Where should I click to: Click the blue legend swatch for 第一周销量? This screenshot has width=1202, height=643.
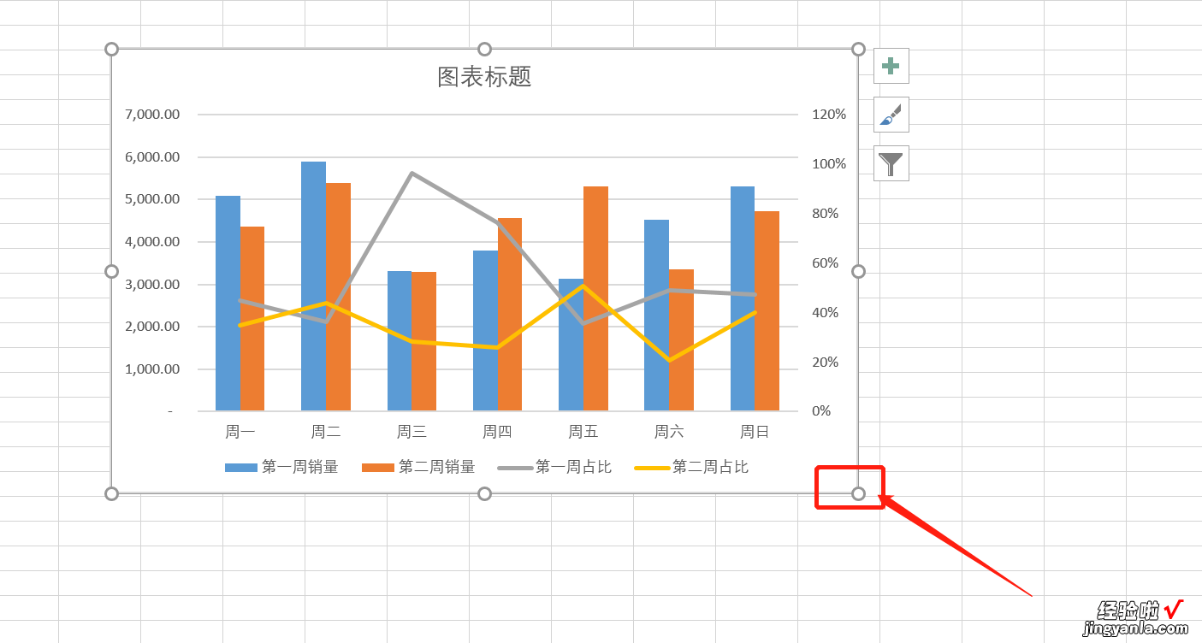click(240, 468)
